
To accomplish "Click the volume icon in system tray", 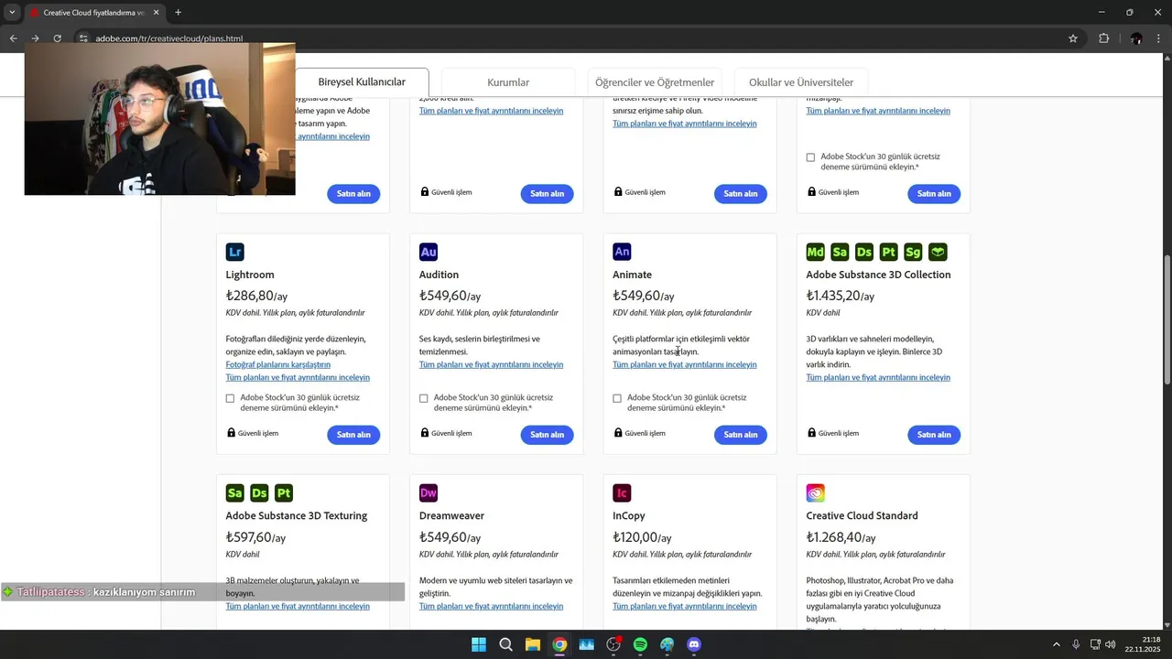I will (x=1111, y=644).
